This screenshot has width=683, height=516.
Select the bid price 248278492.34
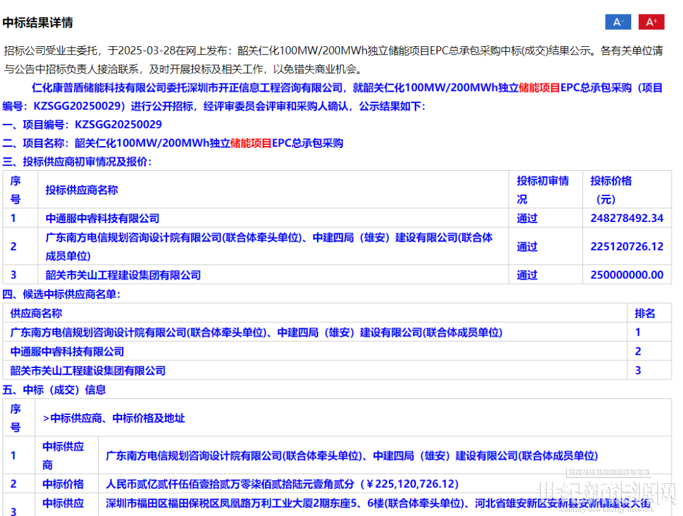[x=627, y=218]
